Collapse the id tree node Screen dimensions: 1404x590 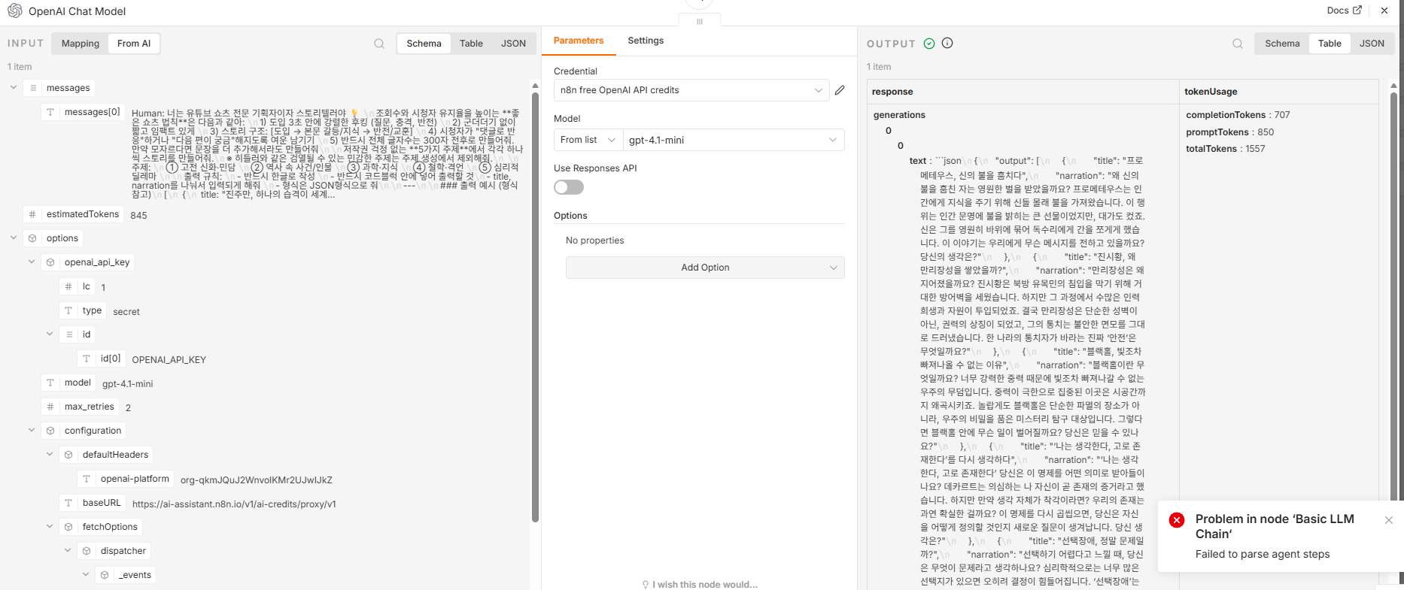coord(50,334)
